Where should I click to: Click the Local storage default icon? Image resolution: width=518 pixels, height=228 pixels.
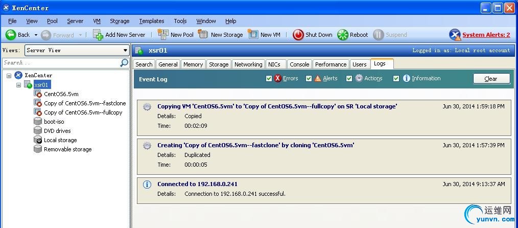pyautogui.click(x=38, y=140)
